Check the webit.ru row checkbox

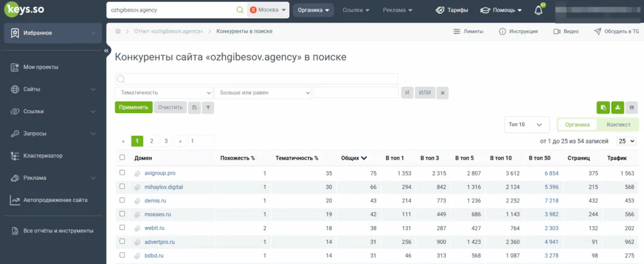coord(122,228)
